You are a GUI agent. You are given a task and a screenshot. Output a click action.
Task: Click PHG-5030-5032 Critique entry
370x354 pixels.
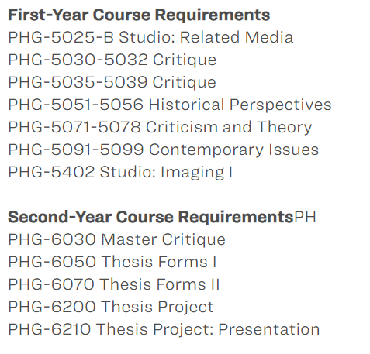tap(112, 60)
